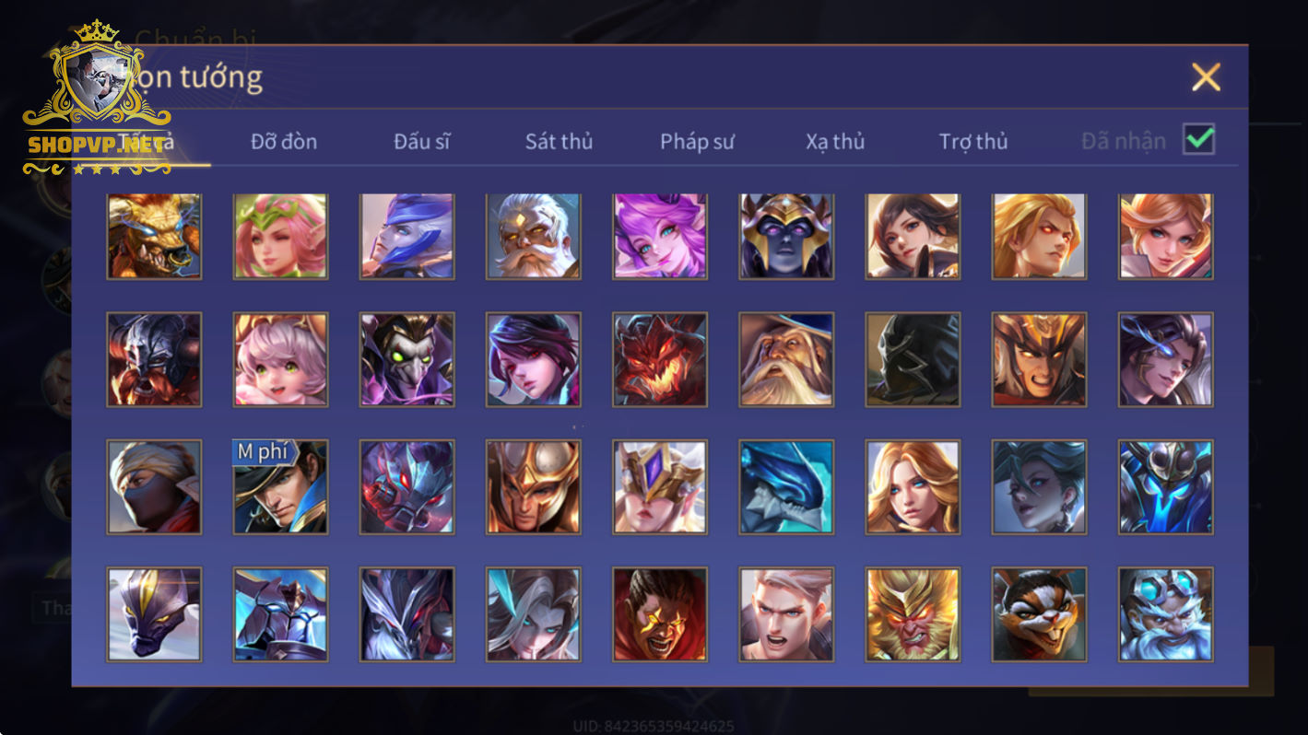Select the purple-haired girl hero in top row
Viewport: 1308px width, 735px height.
pos(660,236)
